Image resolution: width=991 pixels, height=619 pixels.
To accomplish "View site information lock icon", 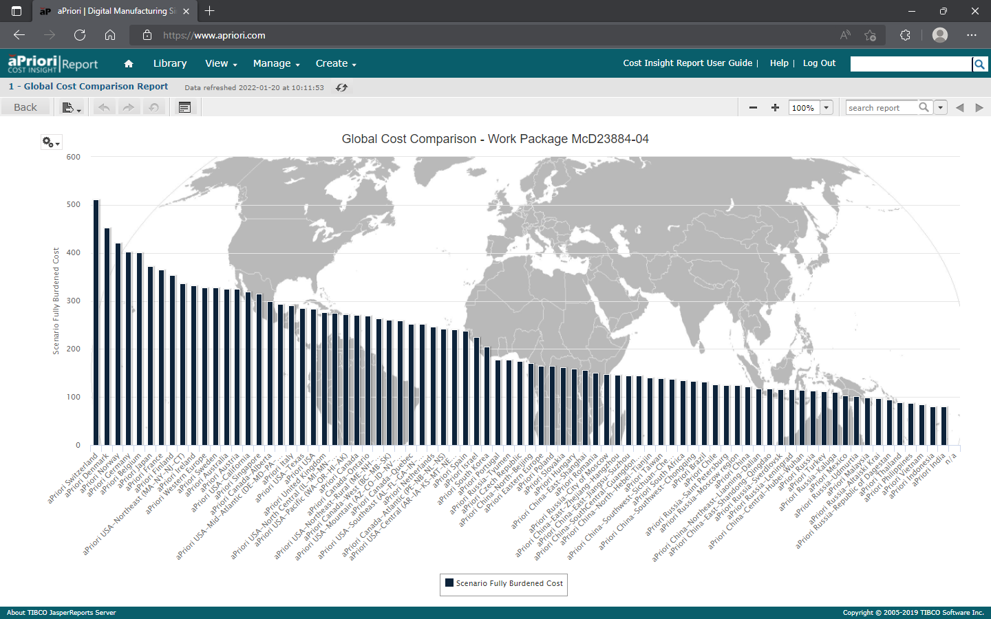I will click(147, 35).
